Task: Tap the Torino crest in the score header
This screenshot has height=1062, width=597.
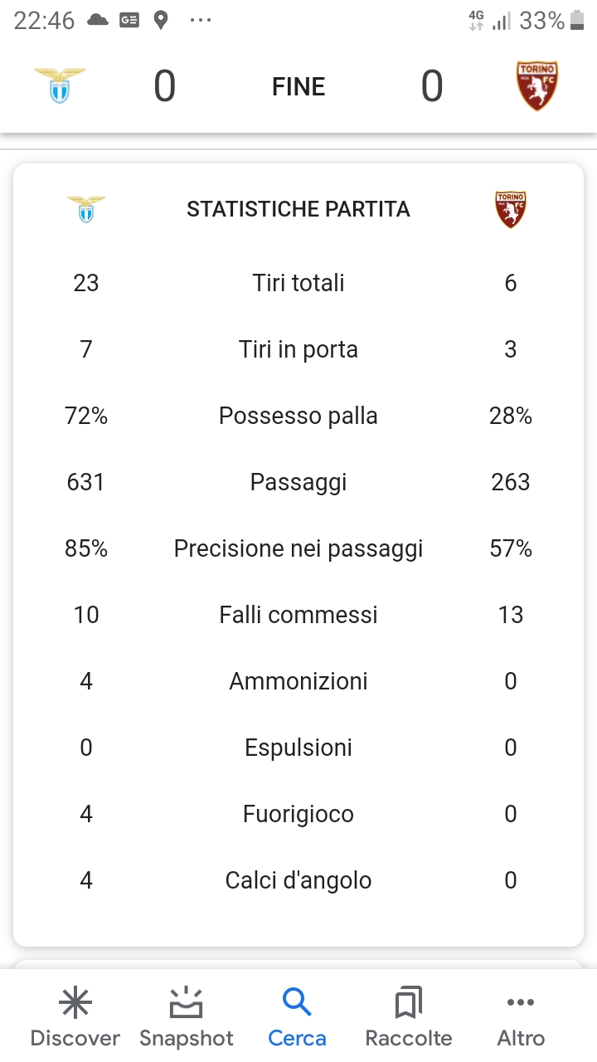Action: (537, 86)
